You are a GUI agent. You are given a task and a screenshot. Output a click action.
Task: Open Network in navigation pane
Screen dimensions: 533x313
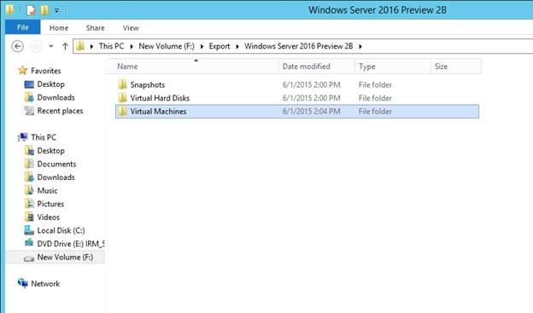45,283
